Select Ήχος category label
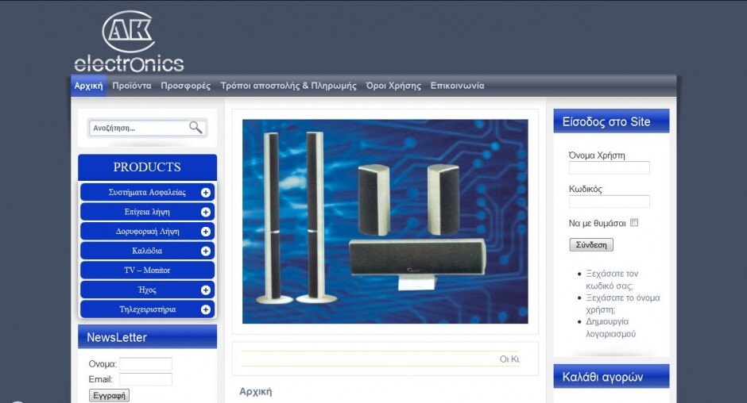 pos(147,290)
